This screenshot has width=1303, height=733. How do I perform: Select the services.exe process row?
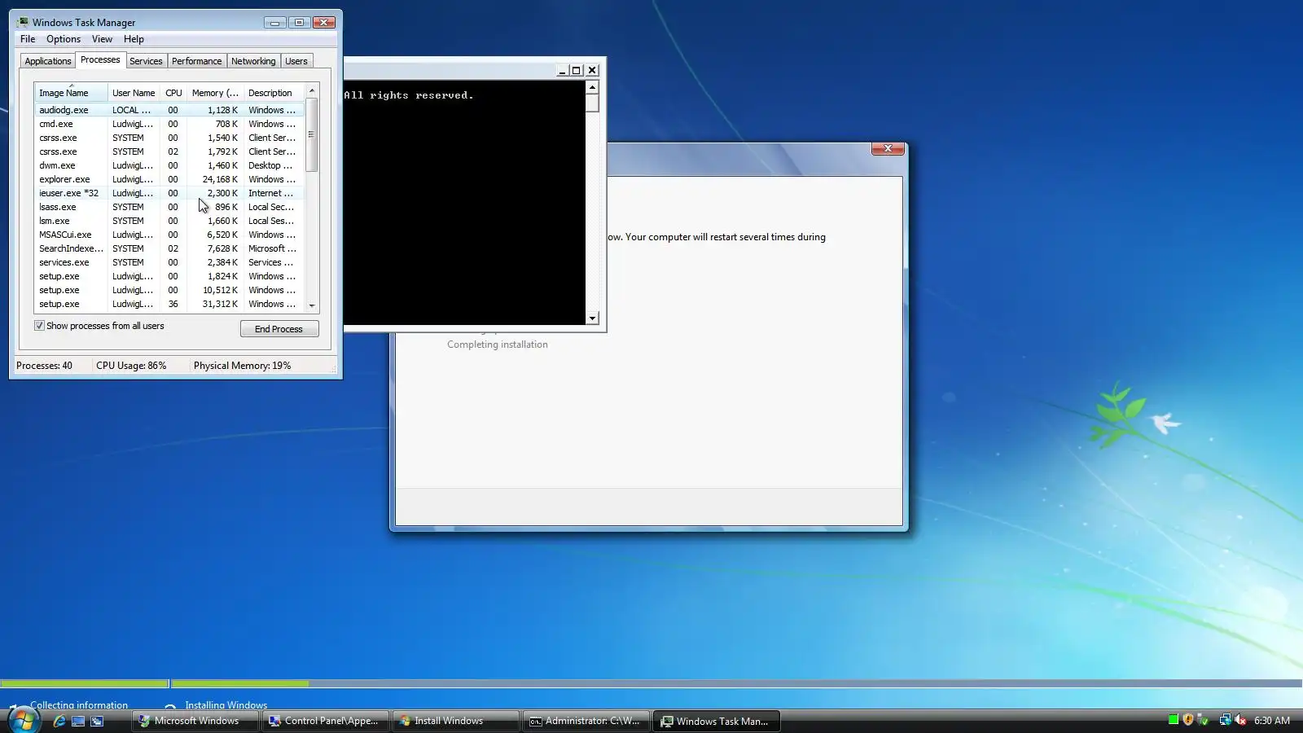click(x=169, y=262)
